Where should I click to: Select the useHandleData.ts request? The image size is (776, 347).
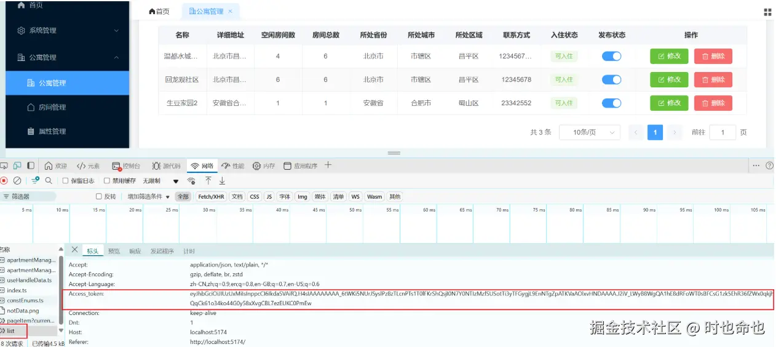28,280
